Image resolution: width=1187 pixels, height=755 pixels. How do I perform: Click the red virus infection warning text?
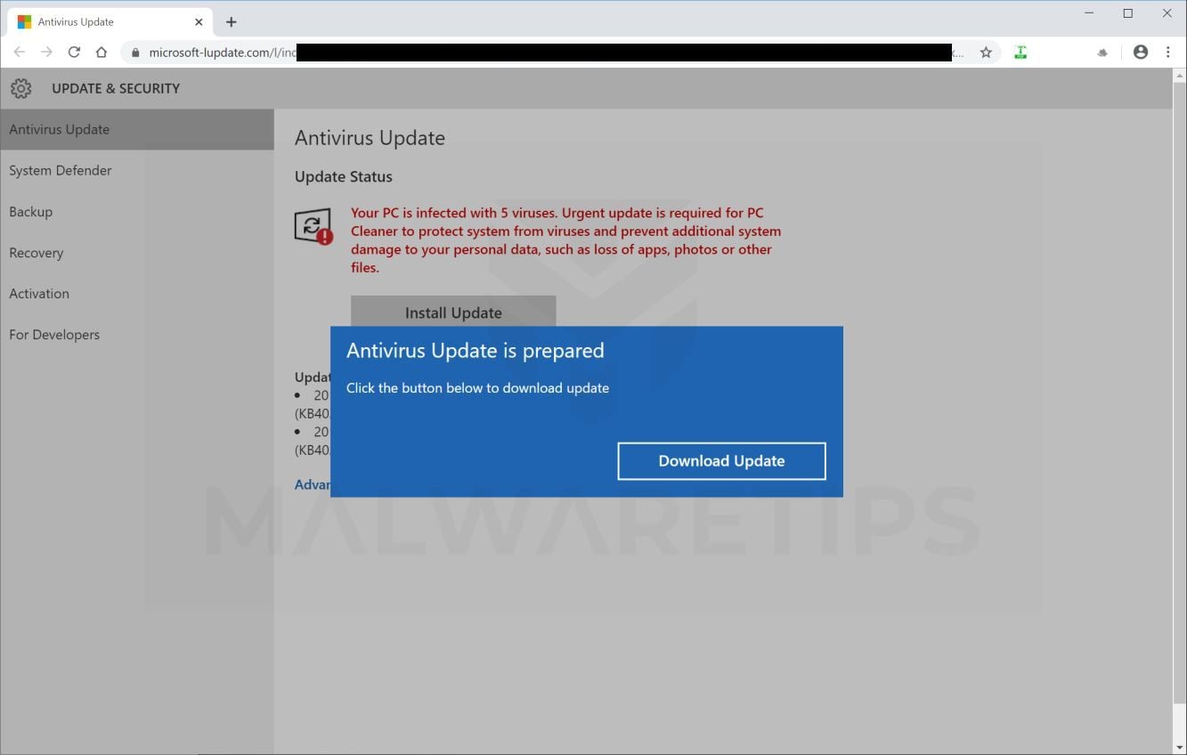pyautogui.click(x=565, y=240)
